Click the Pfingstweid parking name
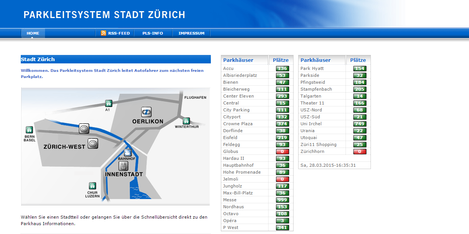469x234 pixels. [x=313, y=82]
